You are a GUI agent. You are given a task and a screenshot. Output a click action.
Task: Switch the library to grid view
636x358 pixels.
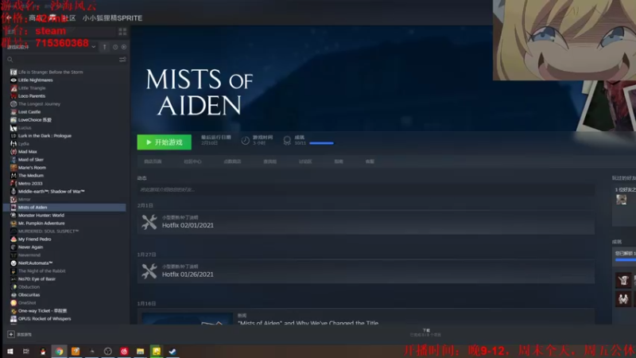coord(122,31)
